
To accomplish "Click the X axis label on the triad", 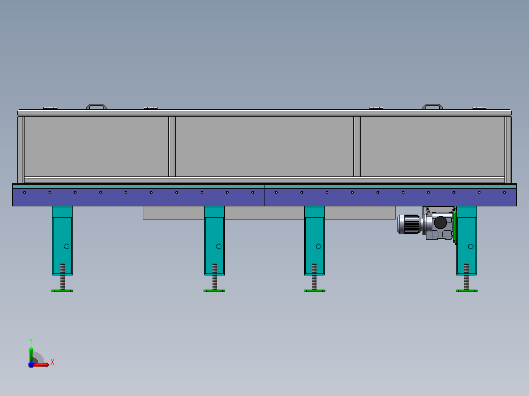I will pos(53,363).
